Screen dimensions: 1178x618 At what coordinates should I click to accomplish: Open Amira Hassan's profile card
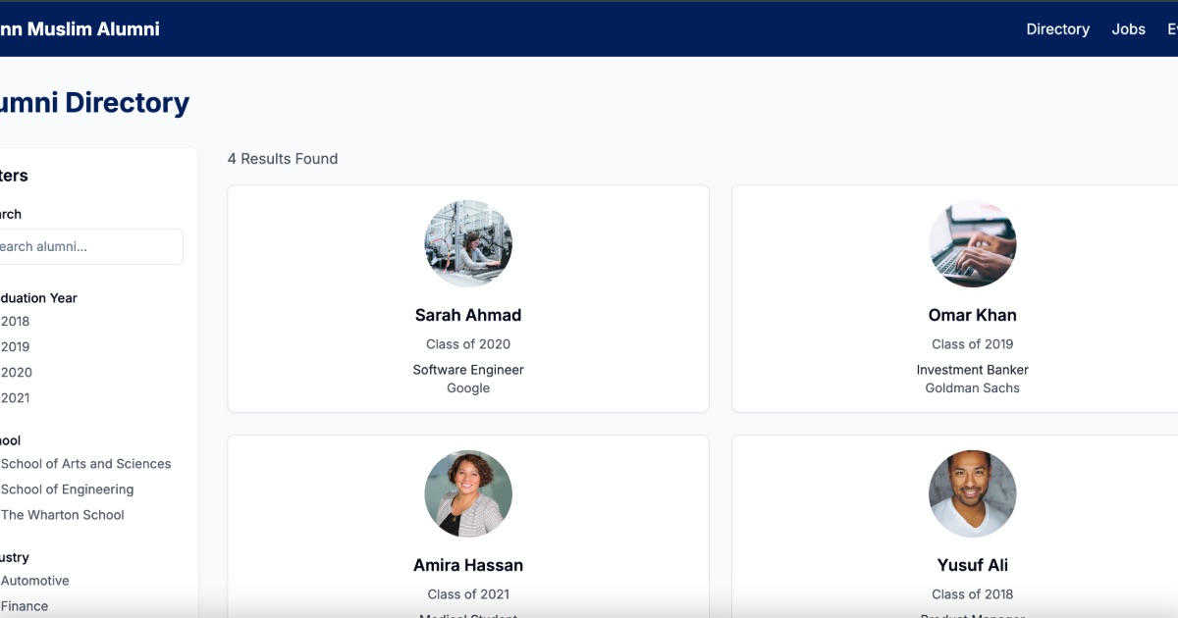pos(468,530)
